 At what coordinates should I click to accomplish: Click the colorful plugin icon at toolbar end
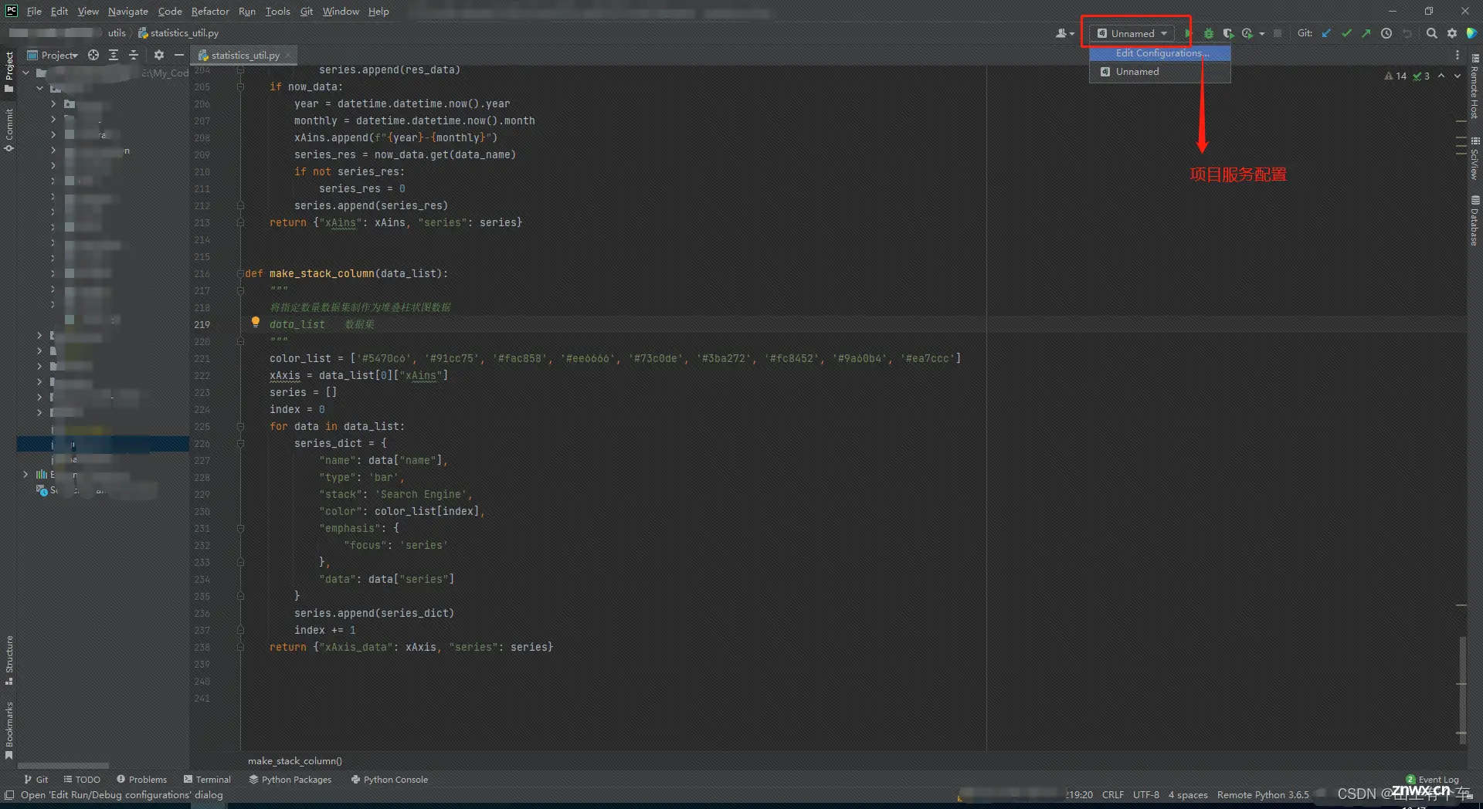point(1472,33)
